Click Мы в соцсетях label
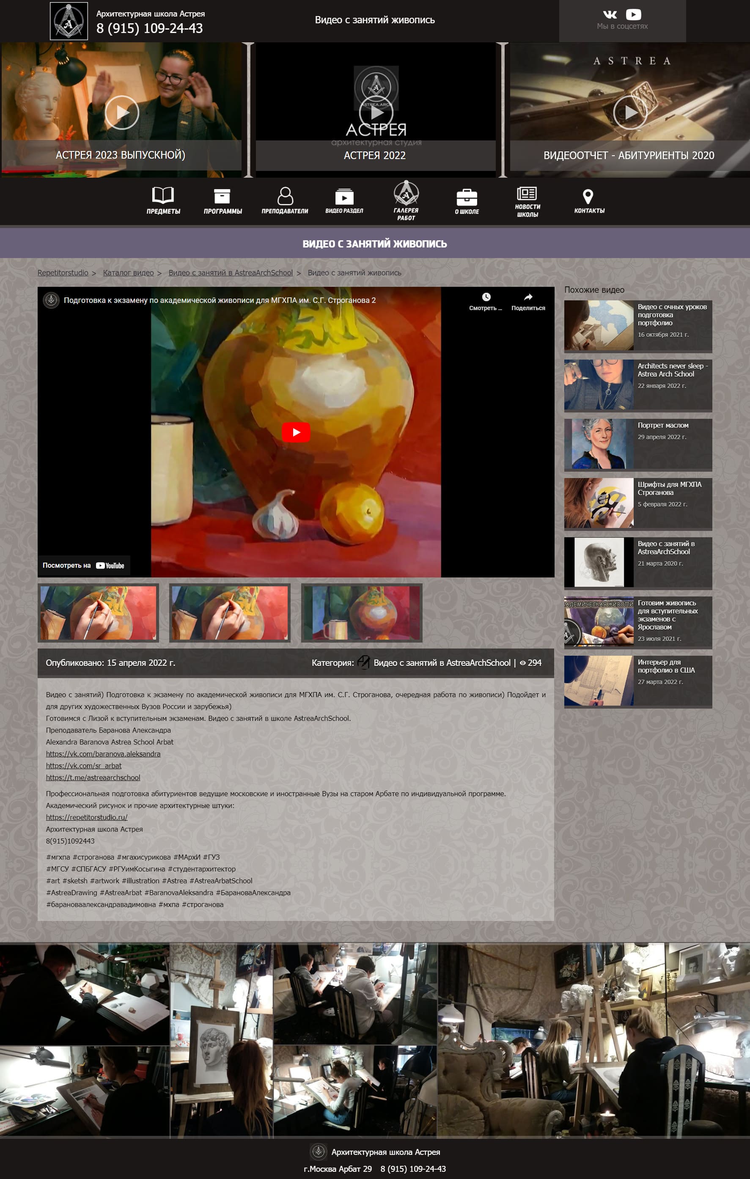Screen dimensions: 750x1179 tap(622, 26)
